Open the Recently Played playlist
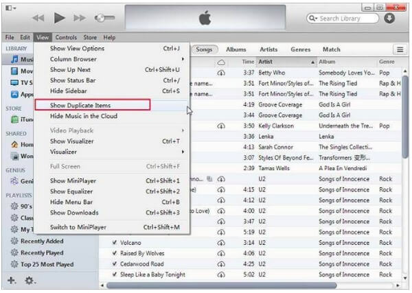This screenshot has height=293, width=412. click(x=37, y=253)
